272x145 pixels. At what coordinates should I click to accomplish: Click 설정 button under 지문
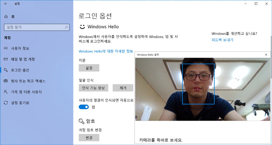[89, 68]
